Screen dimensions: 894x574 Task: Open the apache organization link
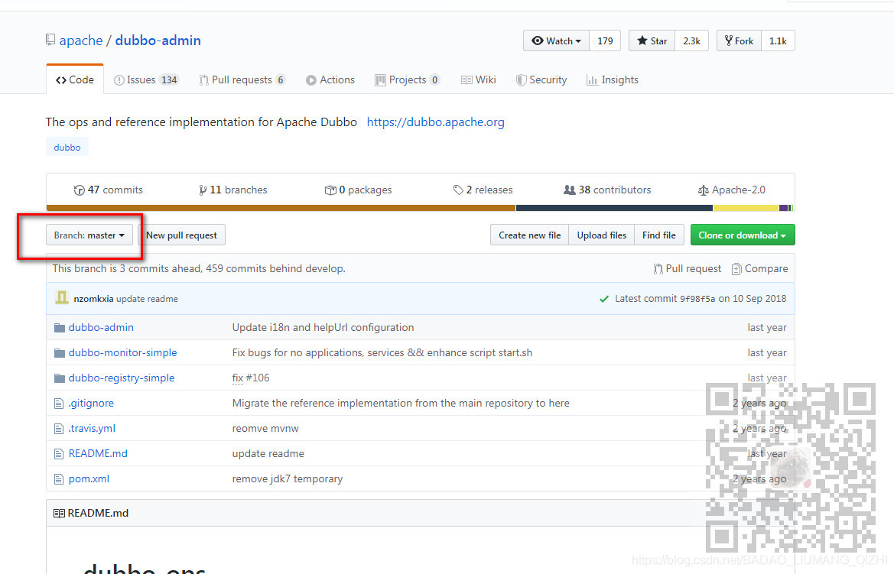(x=81, y=41)
